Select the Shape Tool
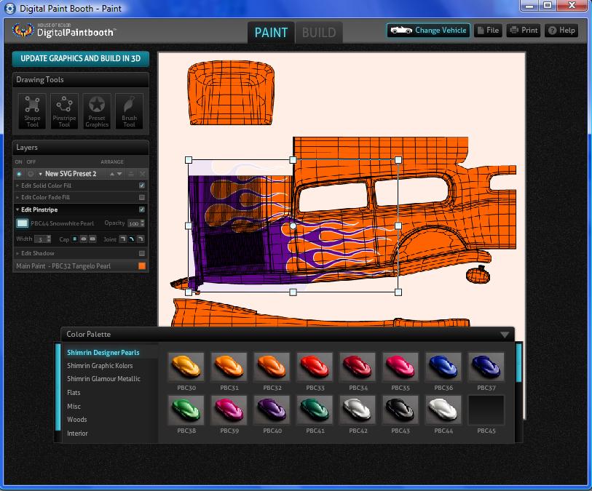The image size is (592, 491). pos(32,111)
